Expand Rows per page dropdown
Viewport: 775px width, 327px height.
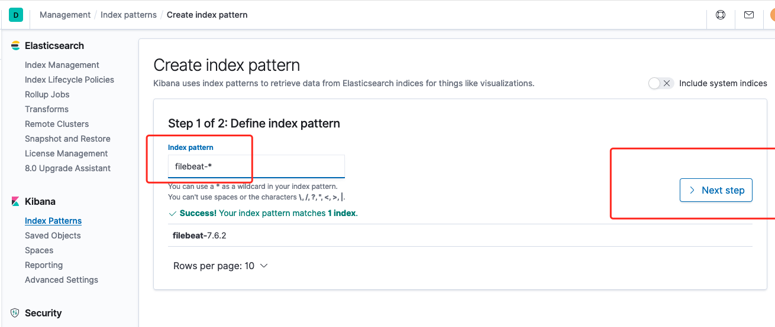tap(220, 266)
